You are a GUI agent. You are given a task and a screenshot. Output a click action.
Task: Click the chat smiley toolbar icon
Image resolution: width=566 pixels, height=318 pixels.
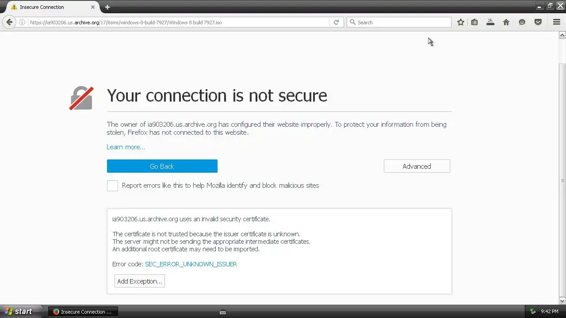point(522,22)
